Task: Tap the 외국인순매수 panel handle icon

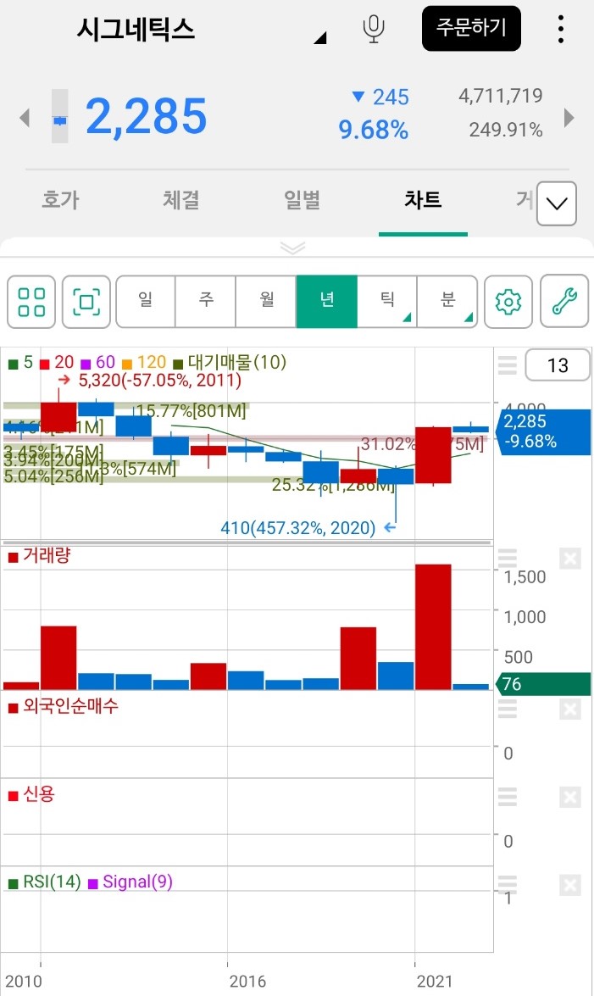Action: (x=507, y=709)
